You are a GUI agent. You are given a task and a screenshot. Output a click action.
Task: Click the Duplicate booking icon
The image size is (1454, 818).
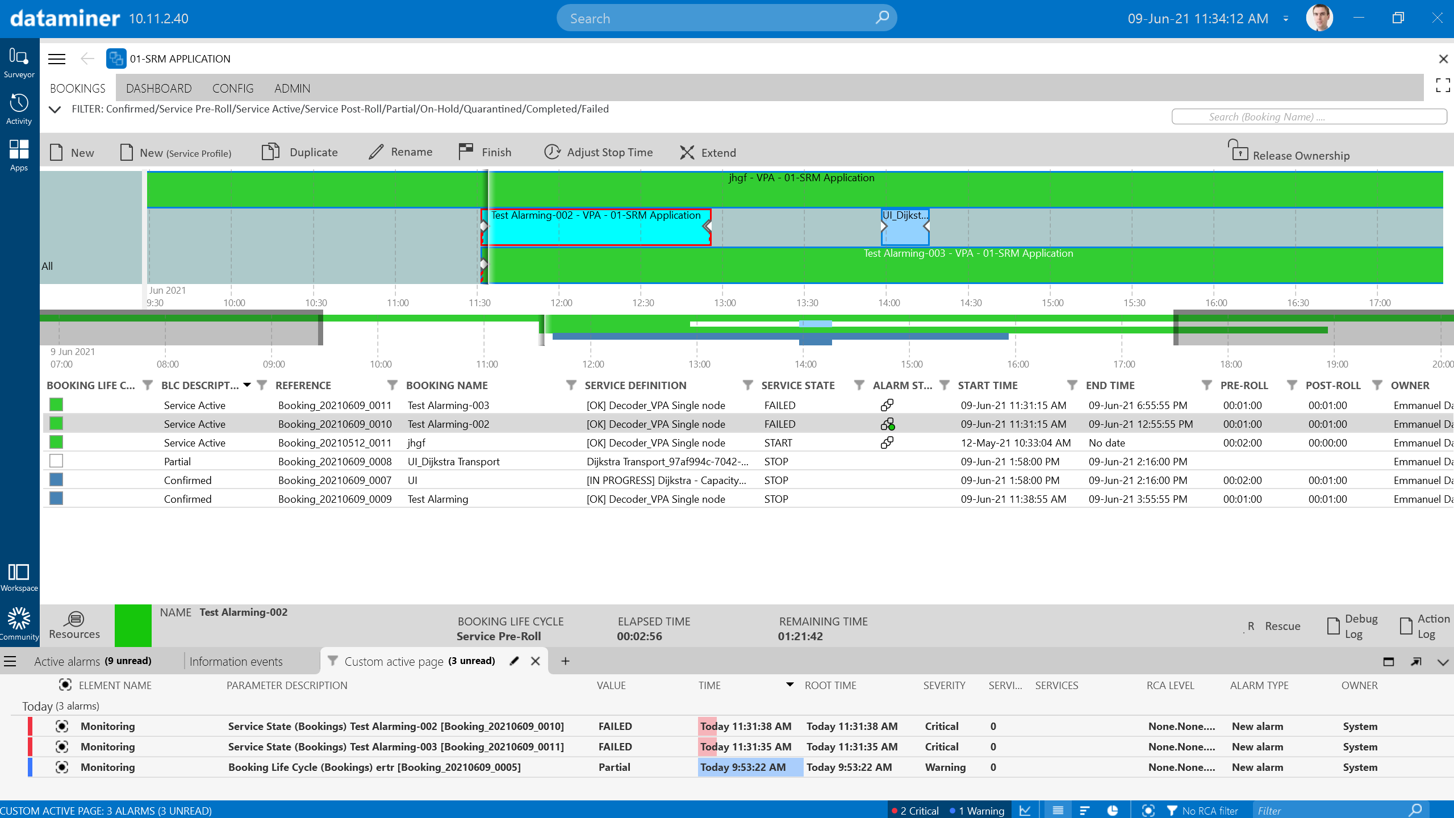(x=271, y=152)
